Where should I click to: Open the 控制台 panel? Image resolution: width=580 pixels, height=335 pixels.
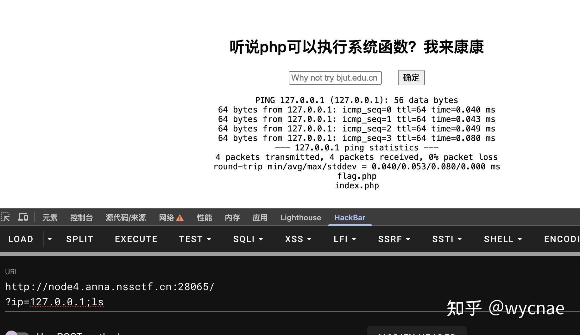(81, 217)
